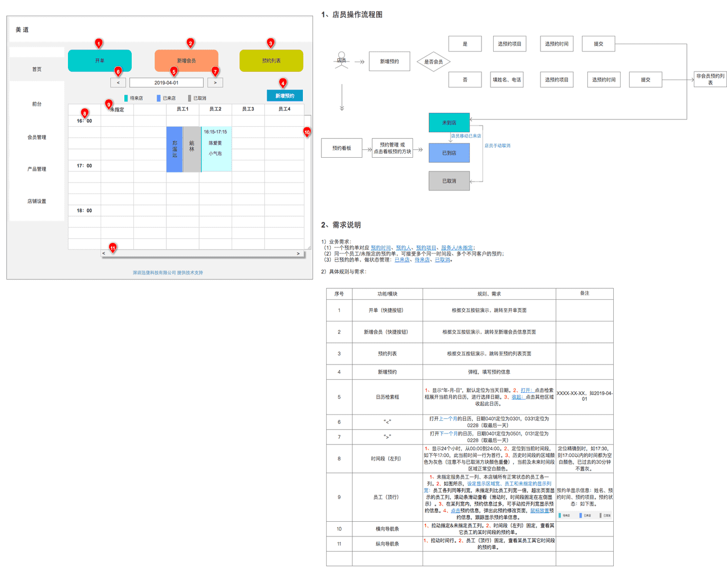
Task: Click the 功能/模块 table header
Action: pyautogui.click(x=387, y=294)
